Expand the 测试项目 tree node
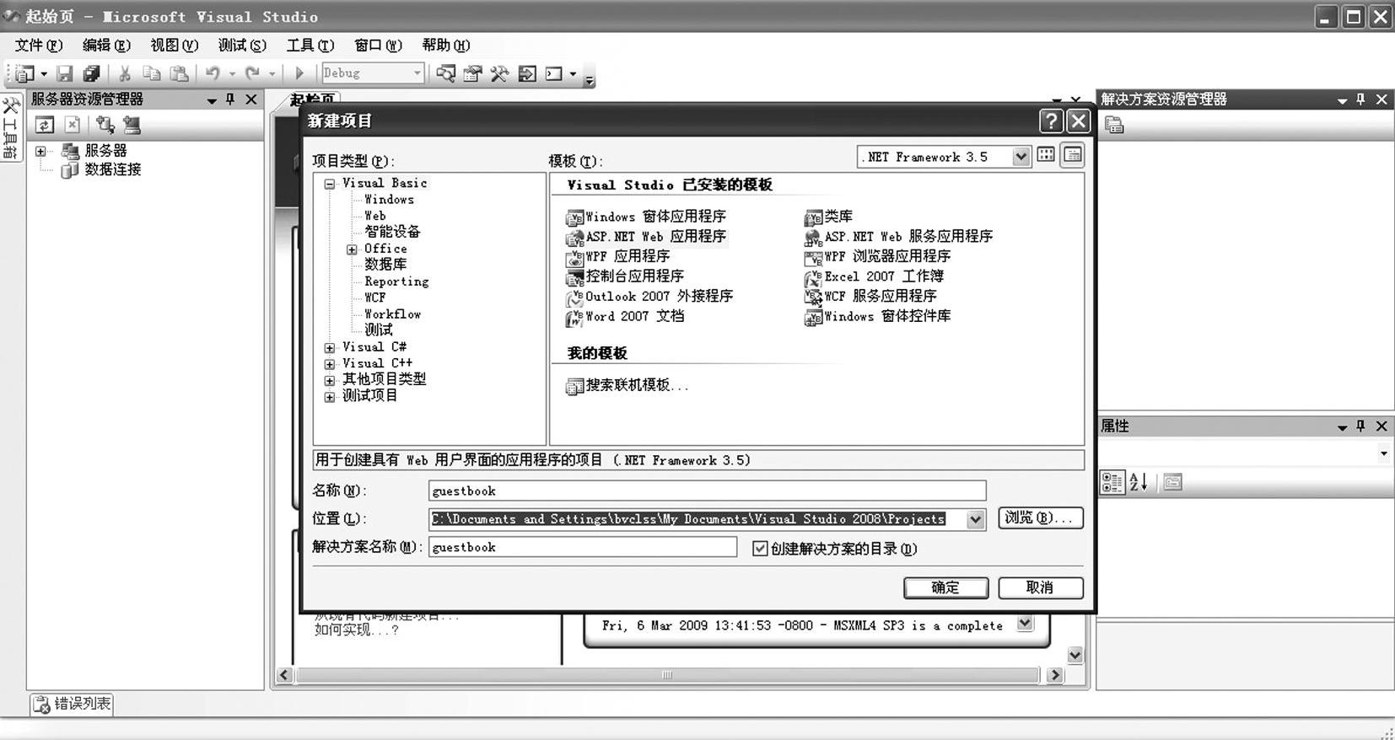1395x740 pixels. click(x=330, y=396)
